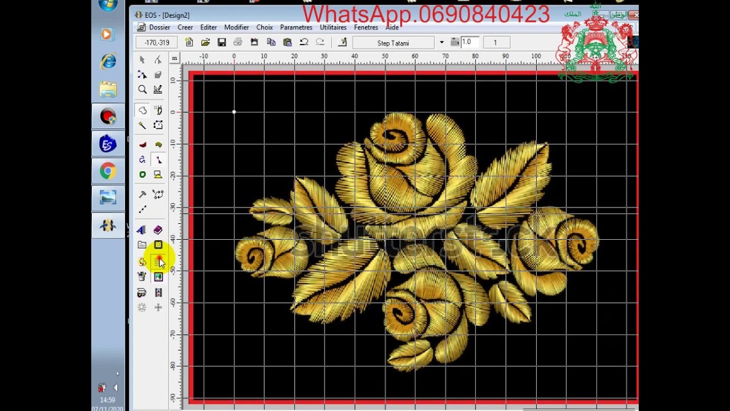Expand the Step Tatami dropdown arrow
Screen dimensions: 730x411
click(441, 43)
